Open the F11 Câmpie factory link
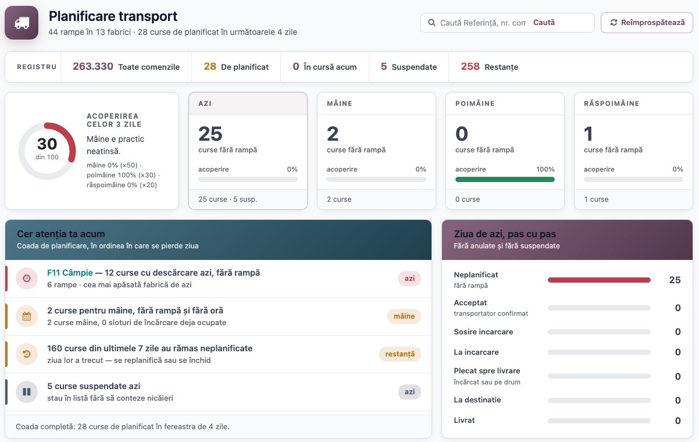699x442 pixels. [70, 273]
